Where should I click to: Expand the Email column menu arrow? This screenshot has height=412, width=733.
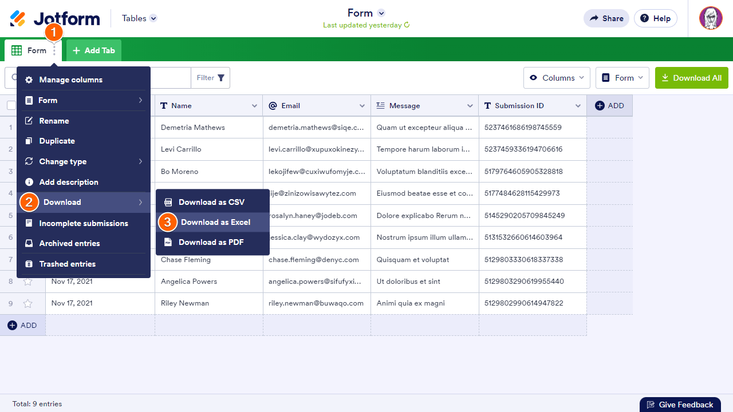[362, 106]
